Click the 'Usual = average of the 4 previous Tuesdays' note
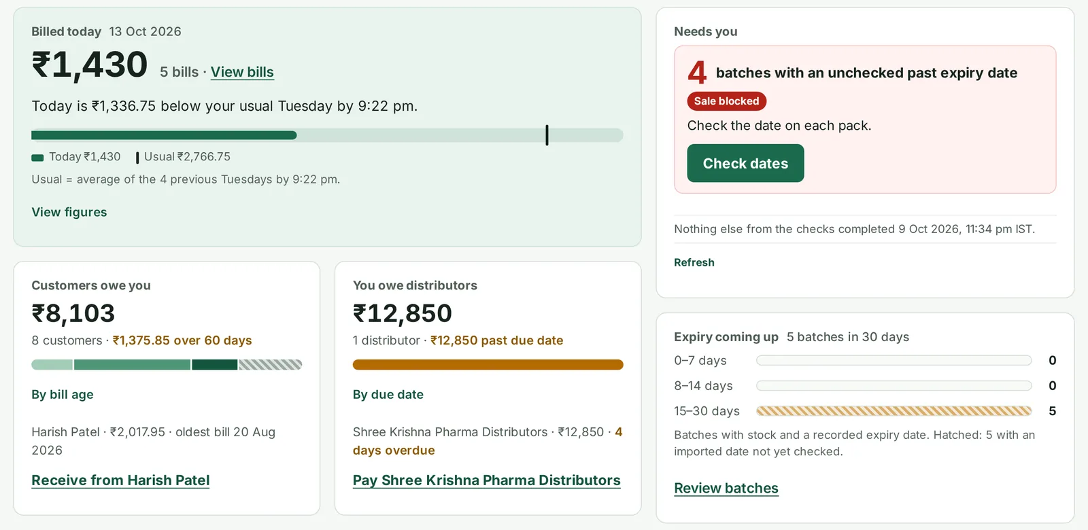This screenshot has height=530, width=1088. tap(186, 179)
